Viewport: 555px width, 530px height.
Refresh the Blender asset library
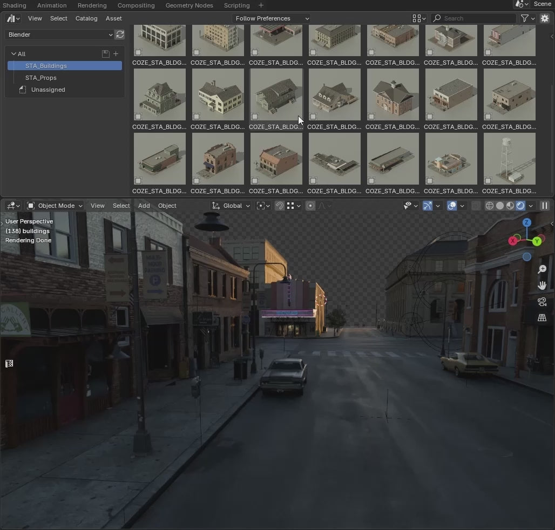tap(120, 35)
